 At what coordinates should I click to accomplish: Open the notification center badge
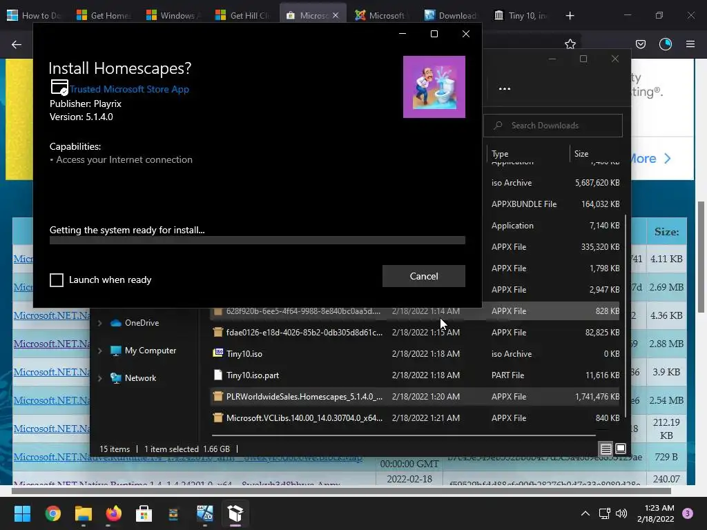(688, 513)
